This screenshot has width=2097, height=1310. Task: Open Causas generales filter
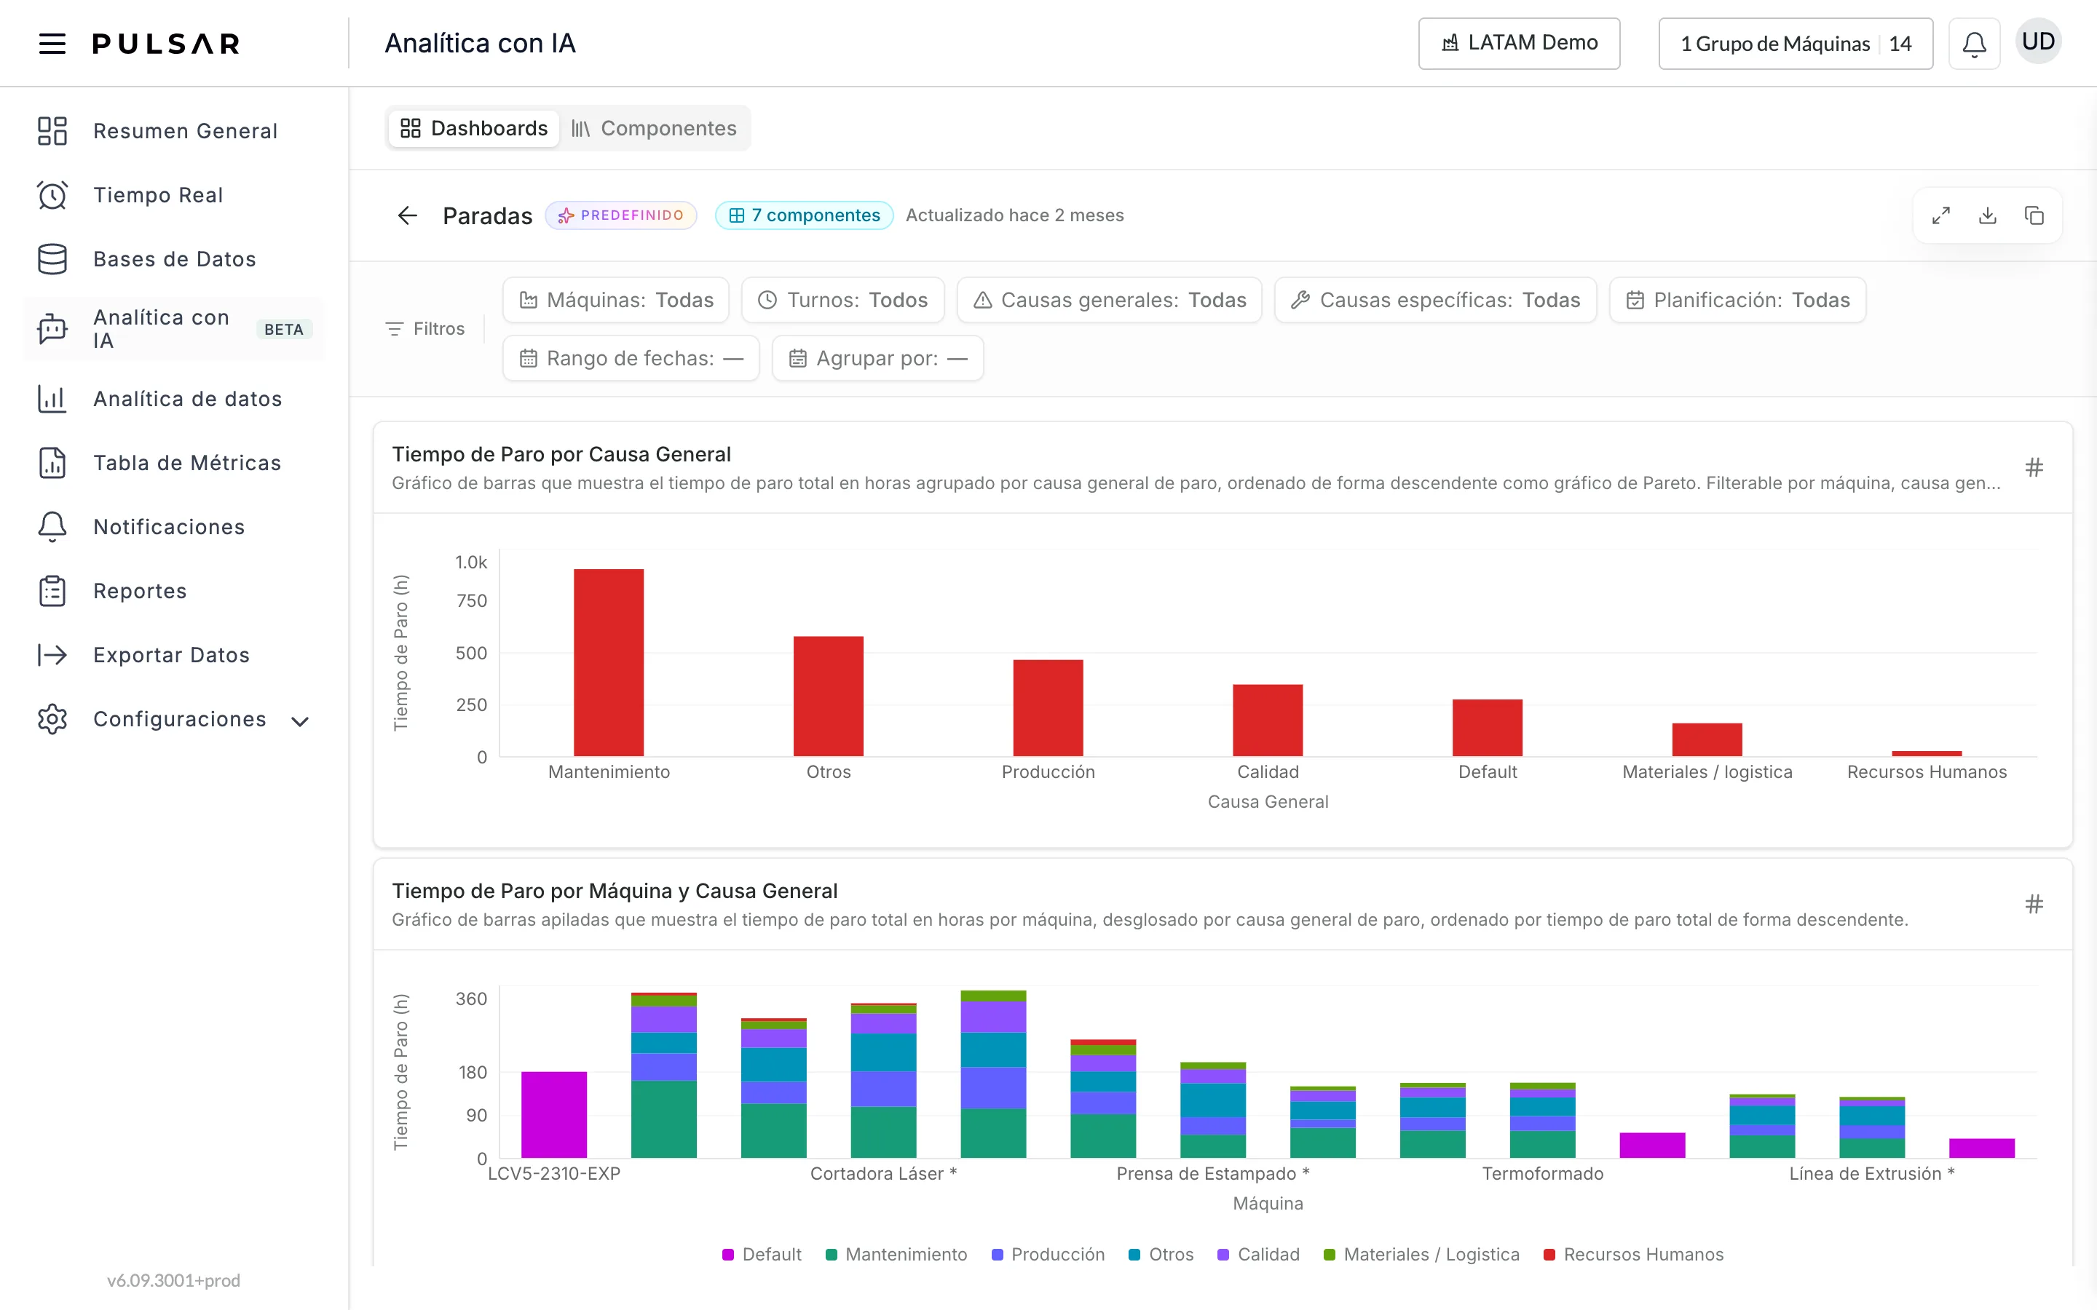(x=1109, y=300)
